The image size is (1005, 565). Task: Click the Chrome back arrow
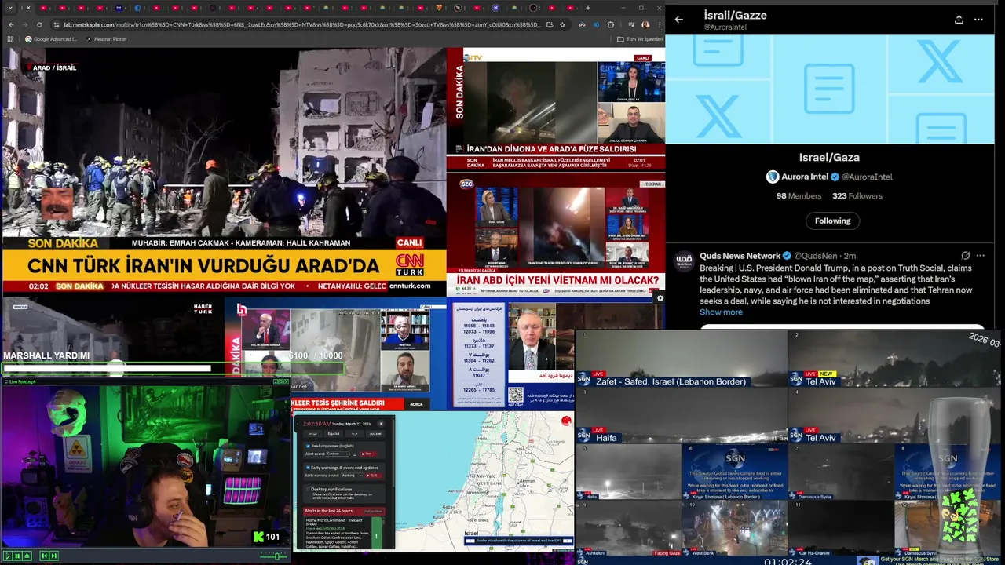(11, 24)
